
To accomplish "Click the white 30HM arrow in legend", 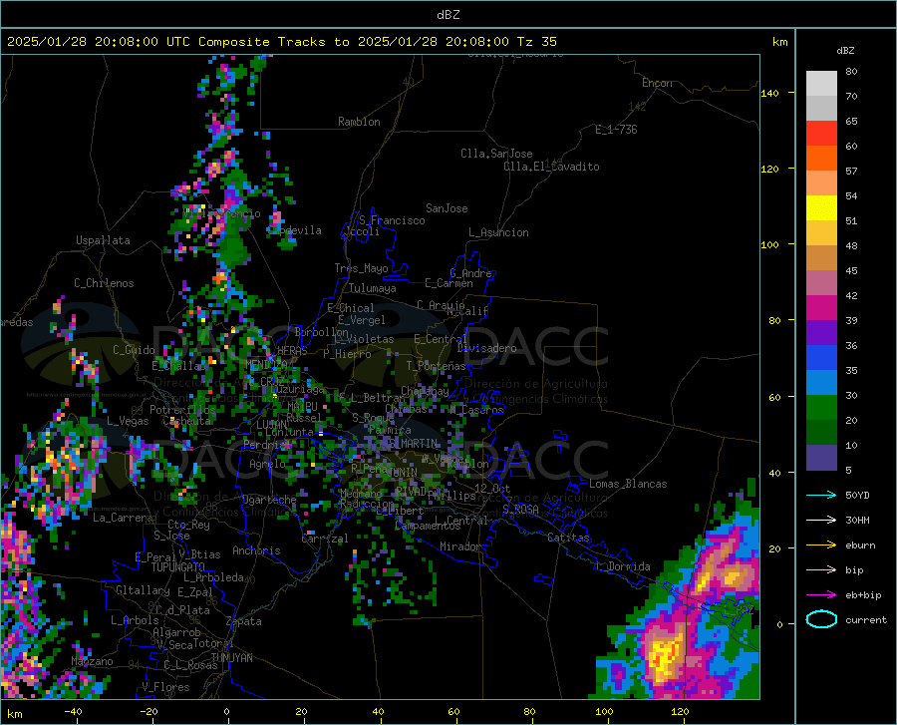I will point(821,520).
